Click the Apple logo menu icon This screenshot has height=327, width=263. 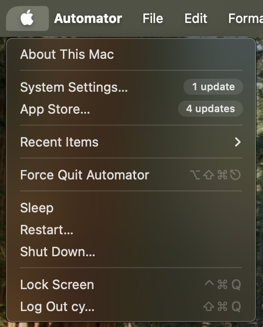coord(27,18)
